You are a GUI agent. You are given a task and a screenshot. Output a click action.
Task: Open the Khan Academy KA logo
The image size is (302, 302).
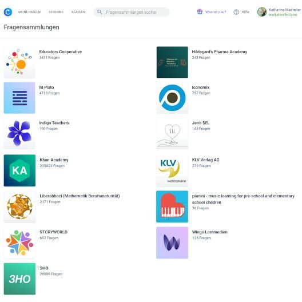tap(19, 170)
